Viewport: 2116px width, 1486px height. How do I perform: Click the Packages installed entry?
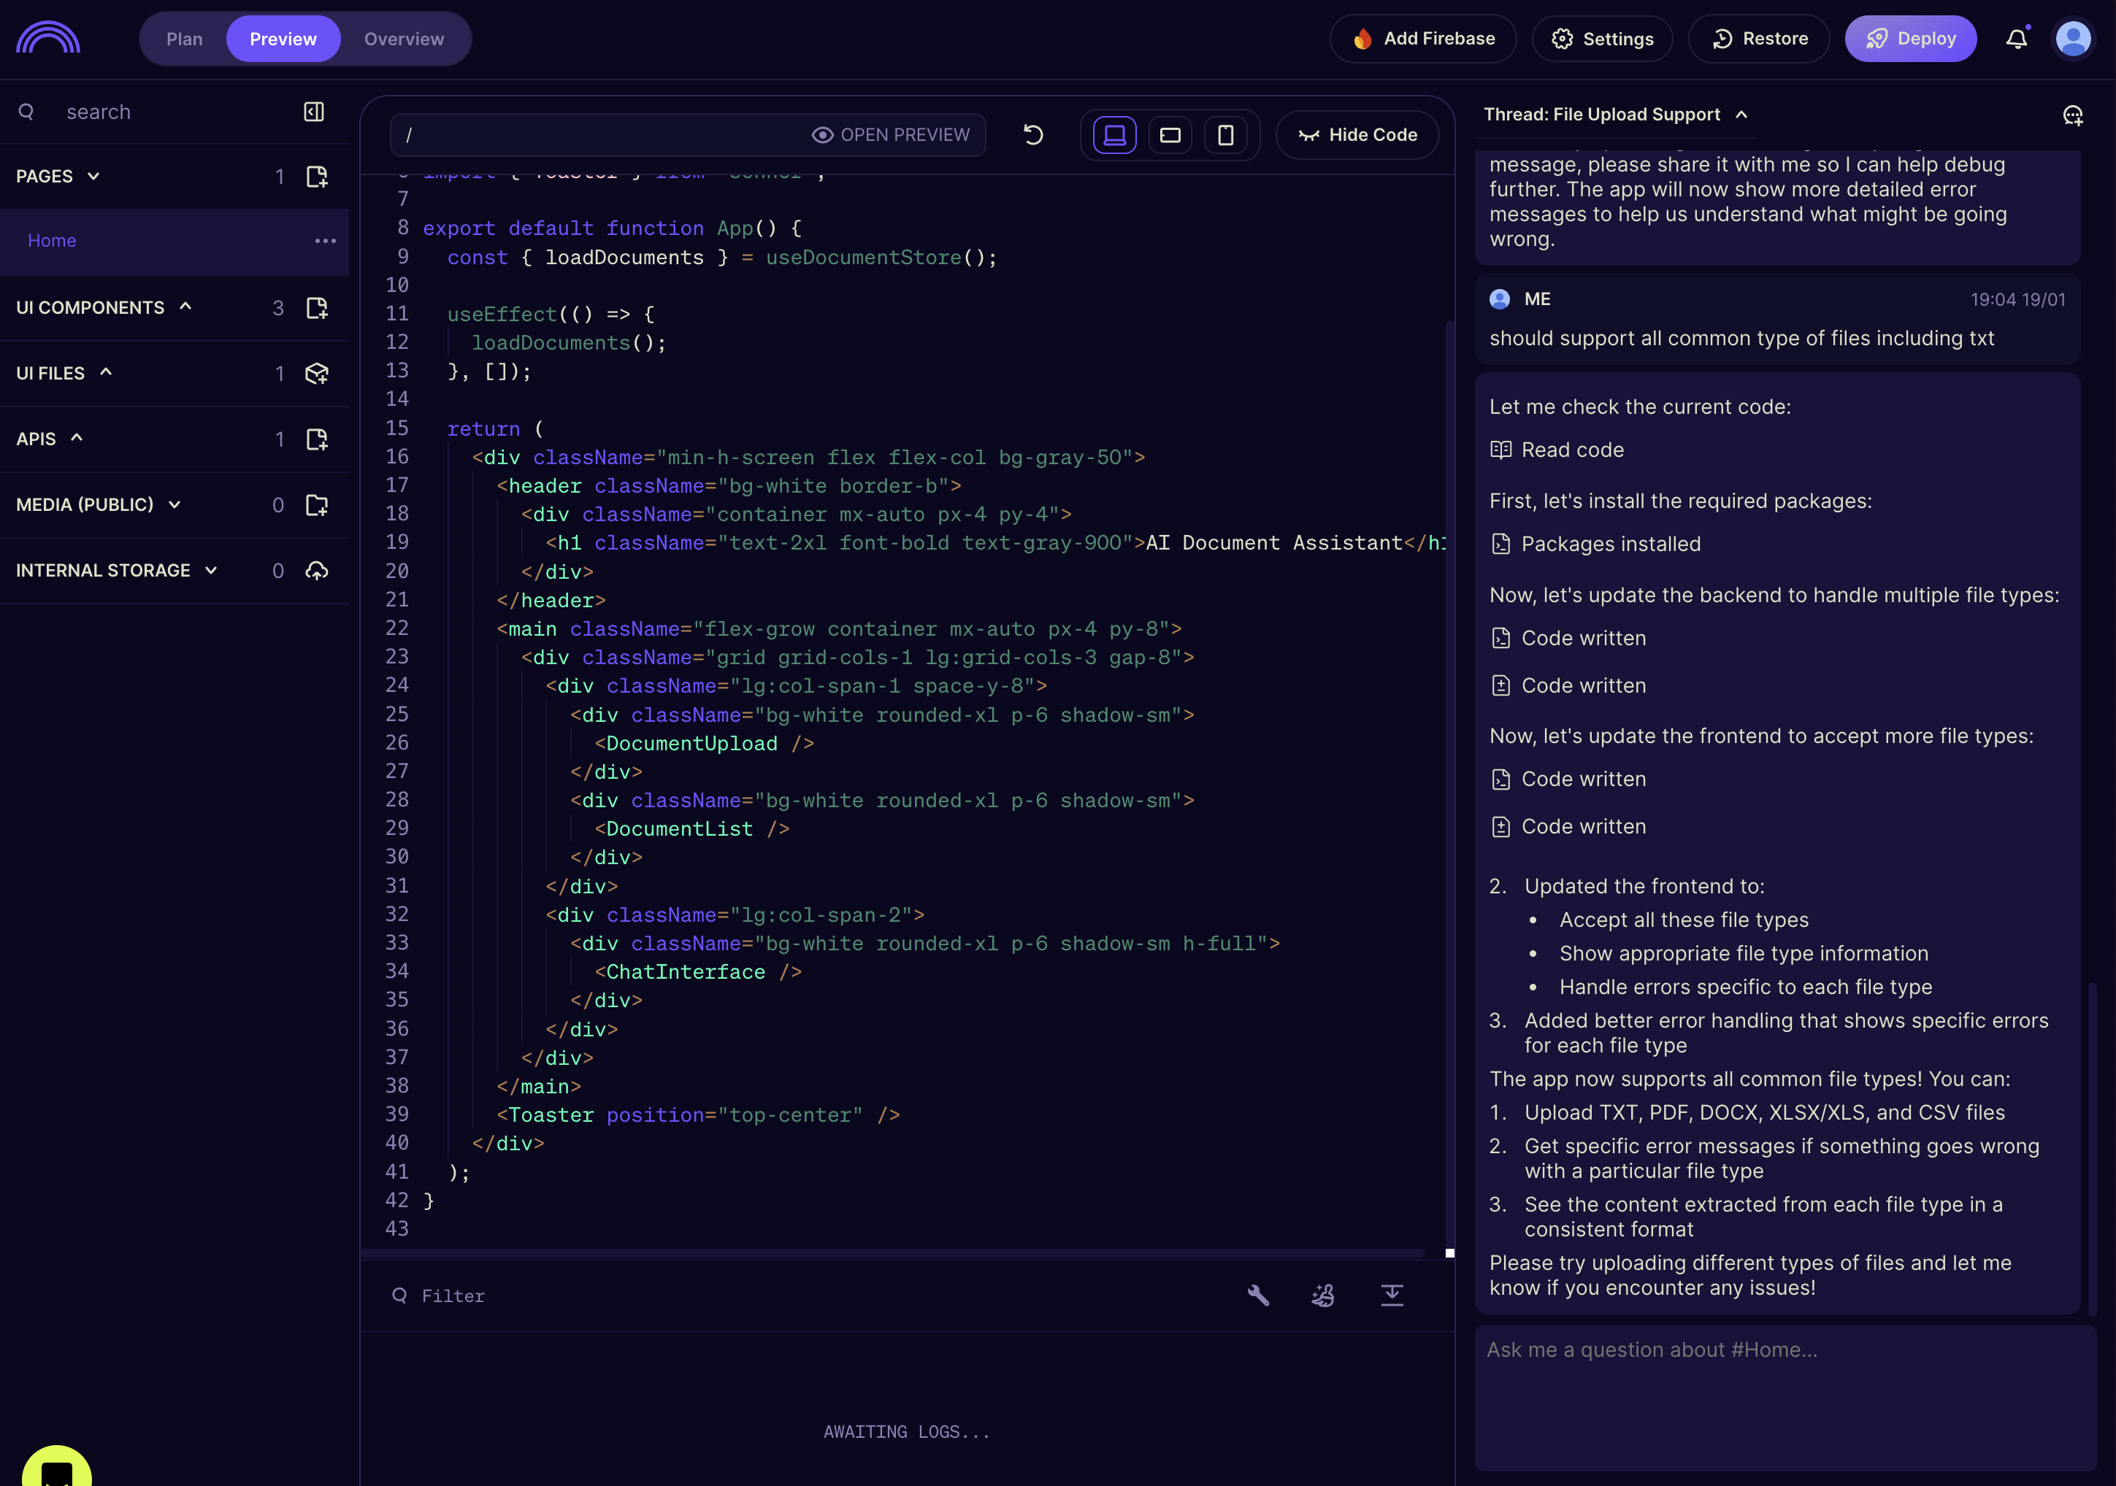[1595, 544]
